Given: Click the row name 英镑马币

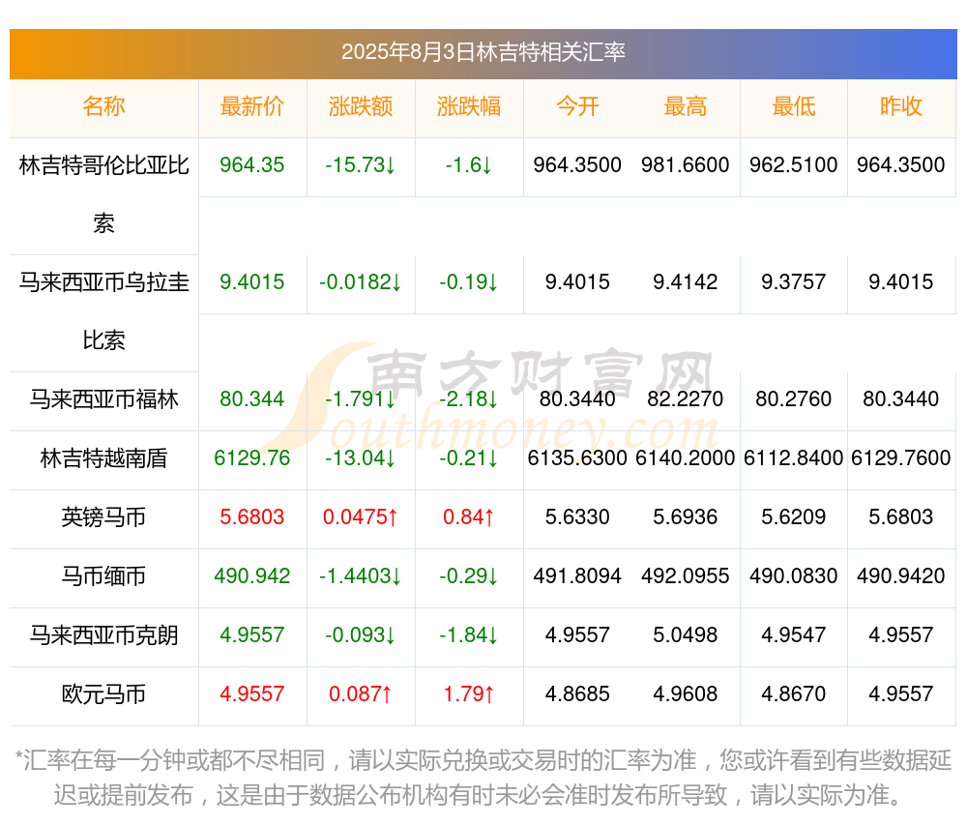Looking at the screenshot, I should [x=103, y=517].
